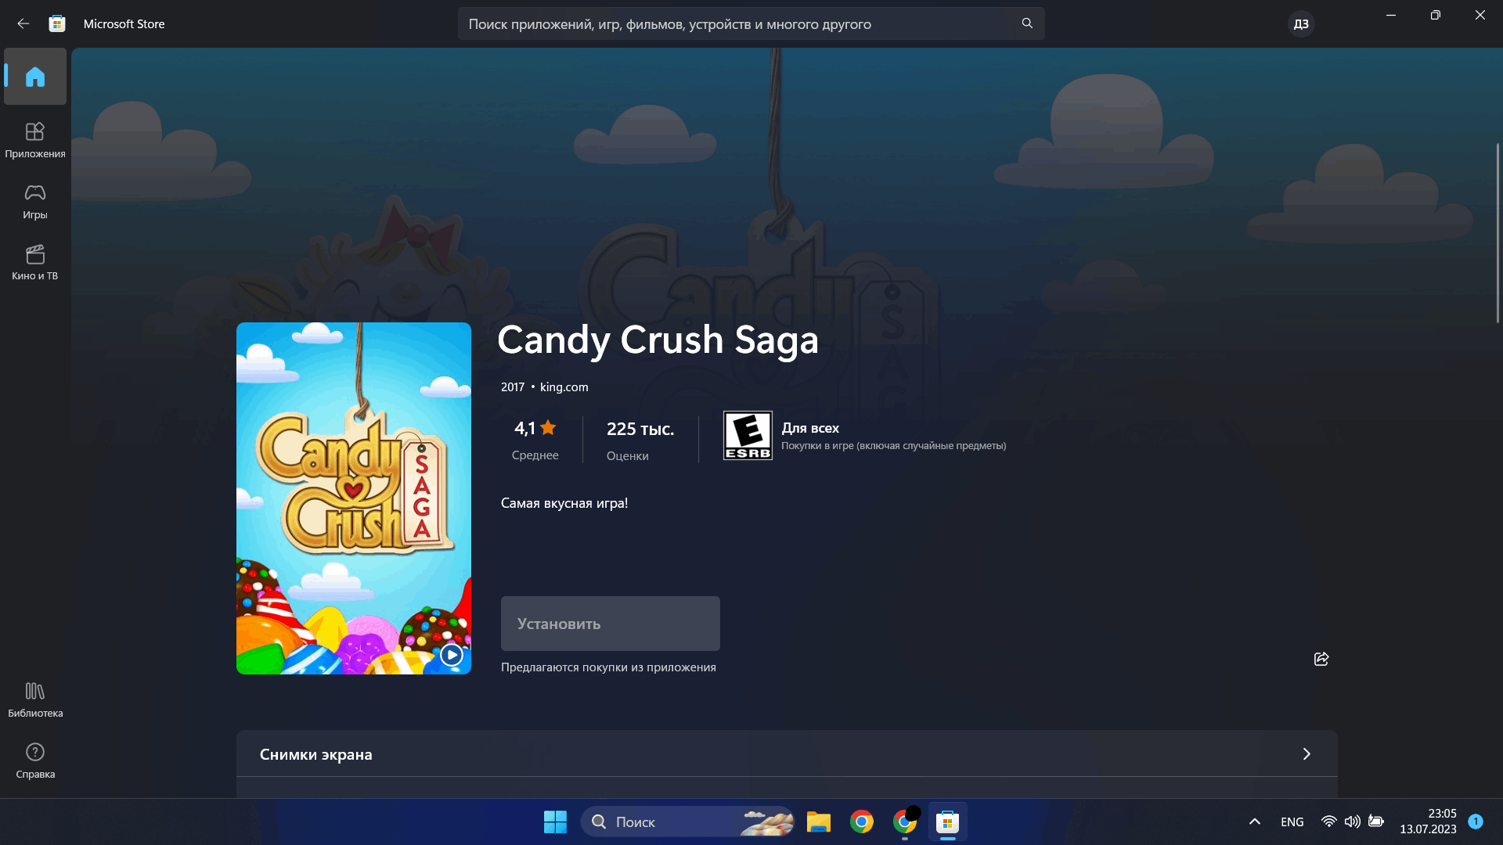The height and width of the screenshot is (845, 1503).
Task: Open the Candy Crush Saga poster image
Action: click(354, 498)
